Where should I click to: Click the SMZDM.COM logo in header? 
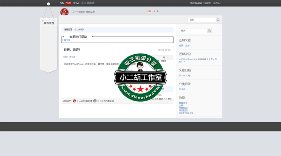point(69,3)
